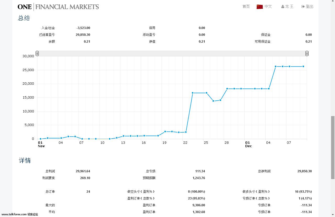The width and height of the screenshot is (335, 217).
Task: Click the data point on Nov 19
Action: click(x=165, y=132)
